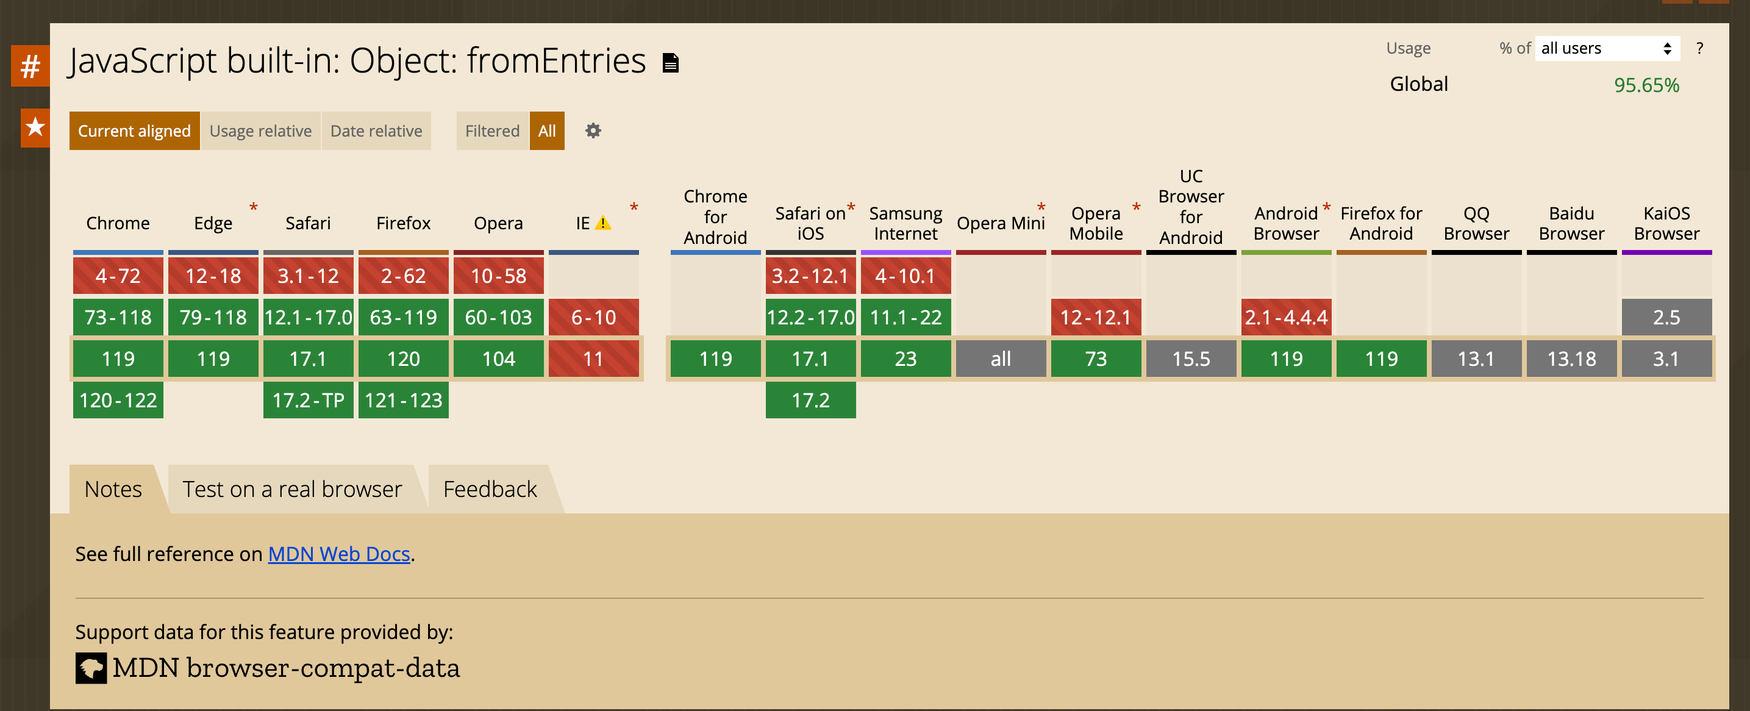1750x711 pixels.
Task: Open settings gear for browser table
Action: [x=593, y=130]
